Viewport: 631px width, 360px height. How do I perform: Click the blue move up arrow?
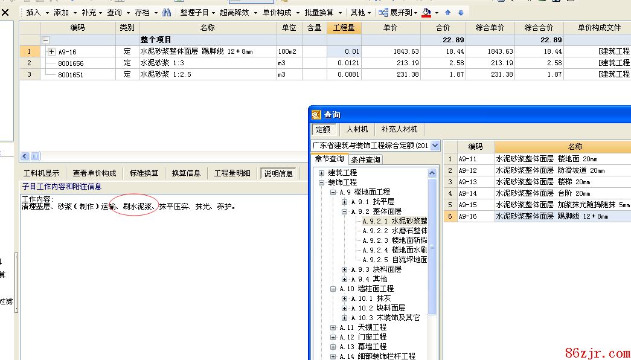447,12
